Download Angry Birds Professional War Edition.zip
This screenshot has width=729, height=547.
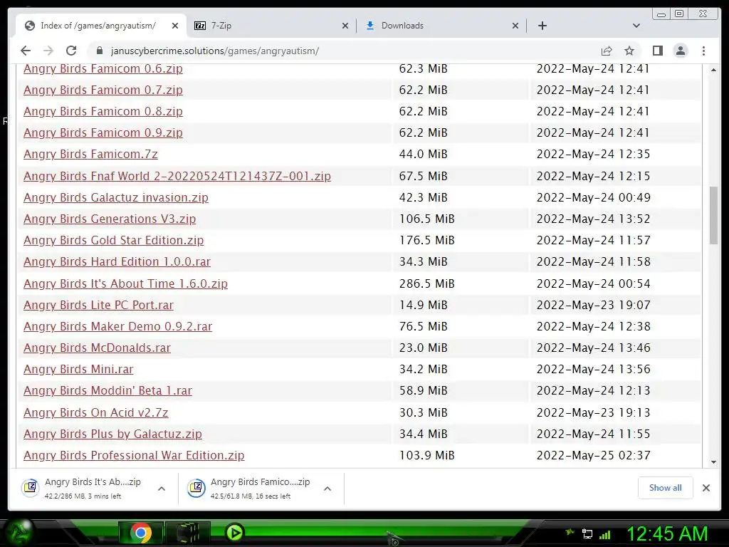click(134, 455)
